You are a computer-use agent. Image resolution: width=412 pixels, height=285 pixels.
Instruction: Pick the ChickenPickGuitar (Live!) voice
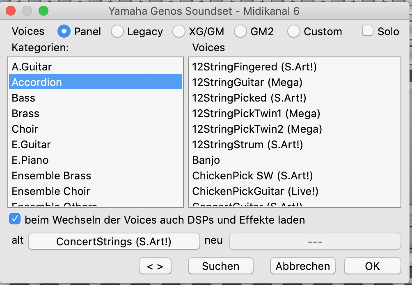(x=255, y=191)
